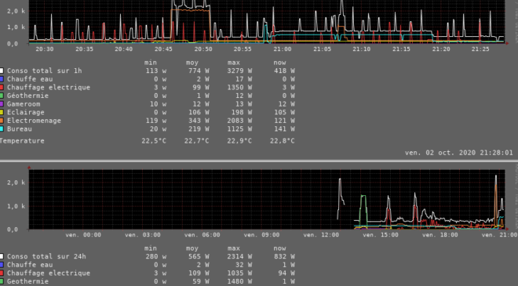Click the 'ven. 12:00' axis label

pyautogui.click(x=321, y=235)
